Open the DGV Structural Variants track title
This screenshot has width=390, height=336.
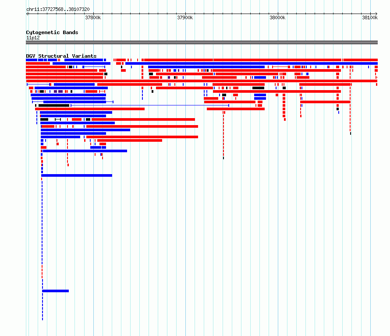click(61, 56)
